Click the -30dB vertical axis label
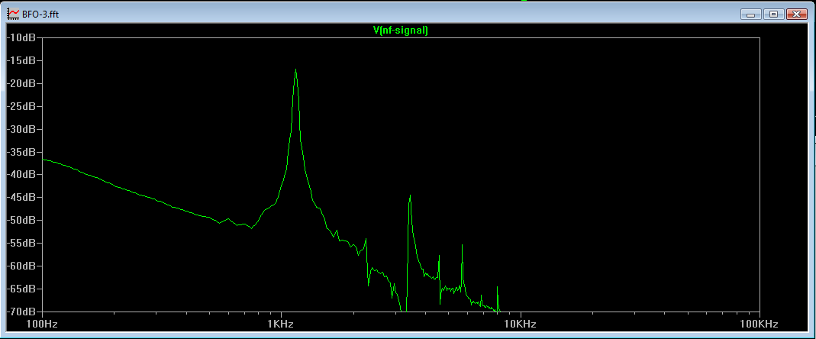Image resolution: width=816 pixels, height=339 pixels. point(21,129)
